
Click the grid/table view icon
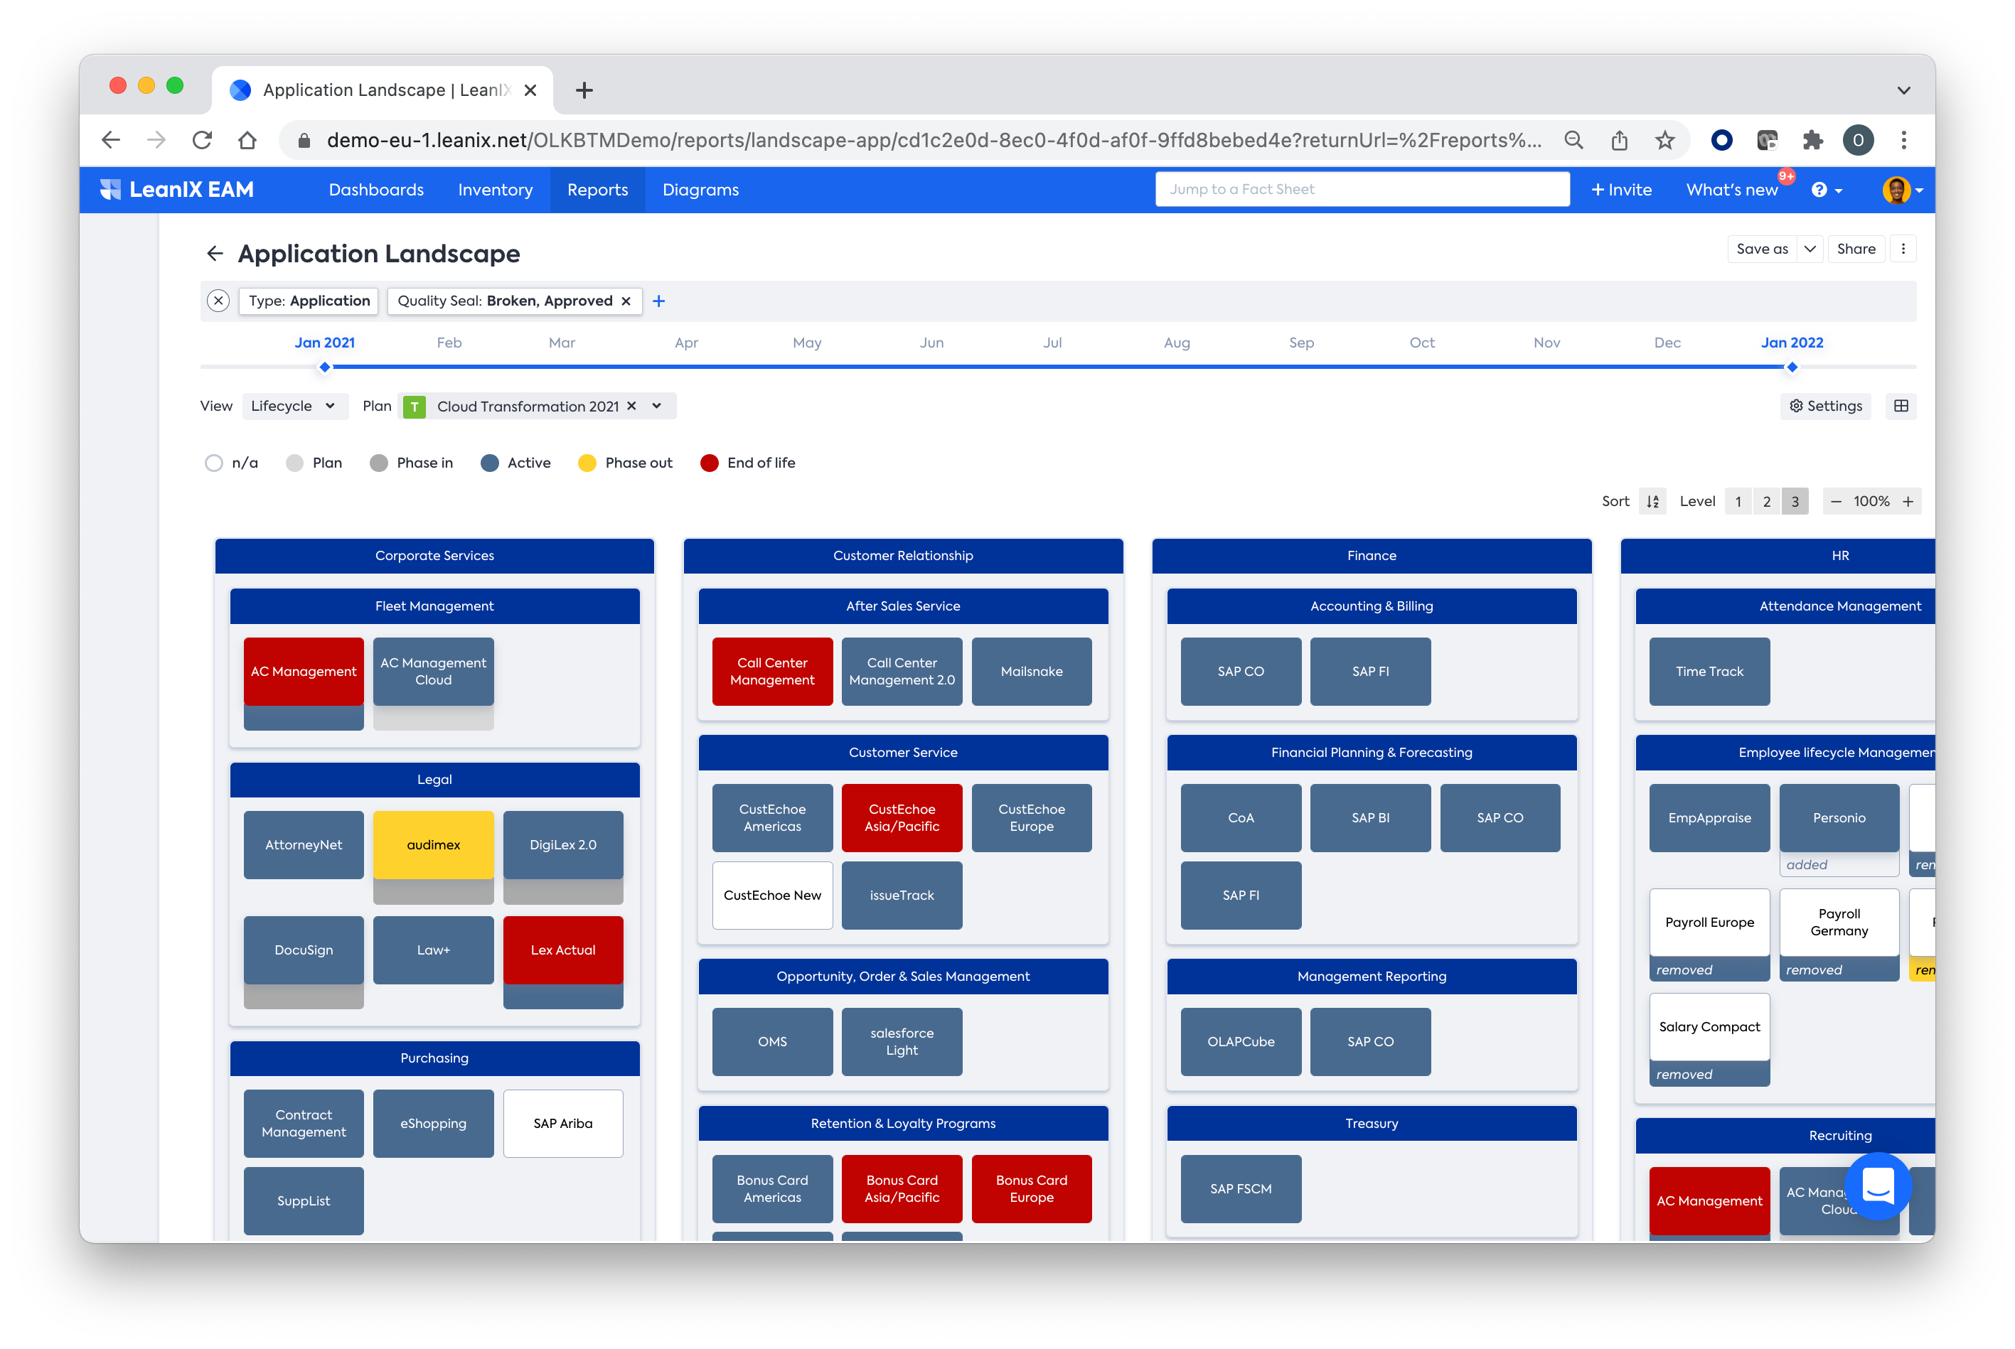(x=1903, y=405)
